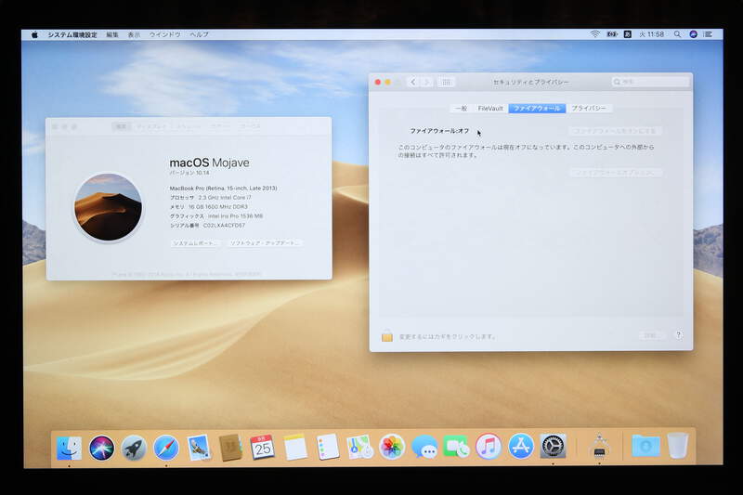Screen dimensions: 743x495
Task: Click the Siri icon in menu bar
Action: pyautogui.click(x=693, y=34)
